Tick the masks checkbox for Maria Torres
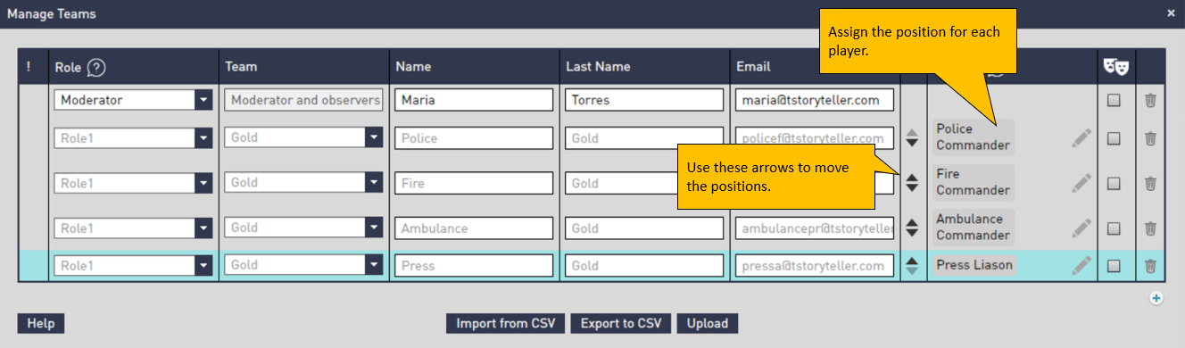 (x=1114, y=101)
